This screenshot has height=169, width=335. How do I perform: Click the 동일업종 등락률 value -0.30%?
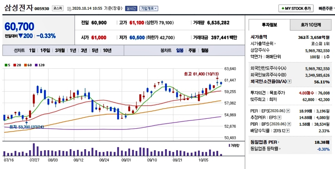coord(323,149)
